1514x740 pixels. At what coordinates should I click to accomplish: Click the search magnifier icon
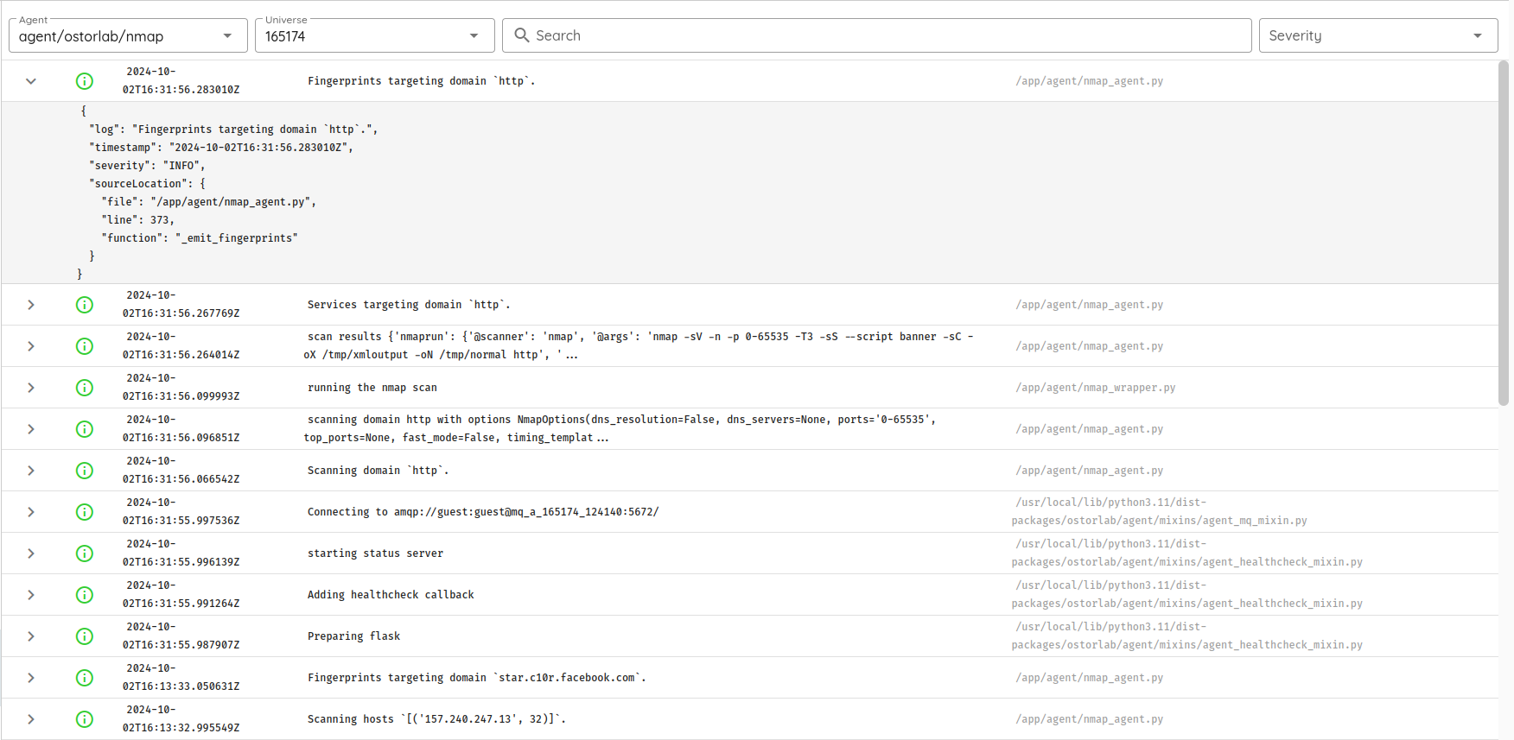522,35
